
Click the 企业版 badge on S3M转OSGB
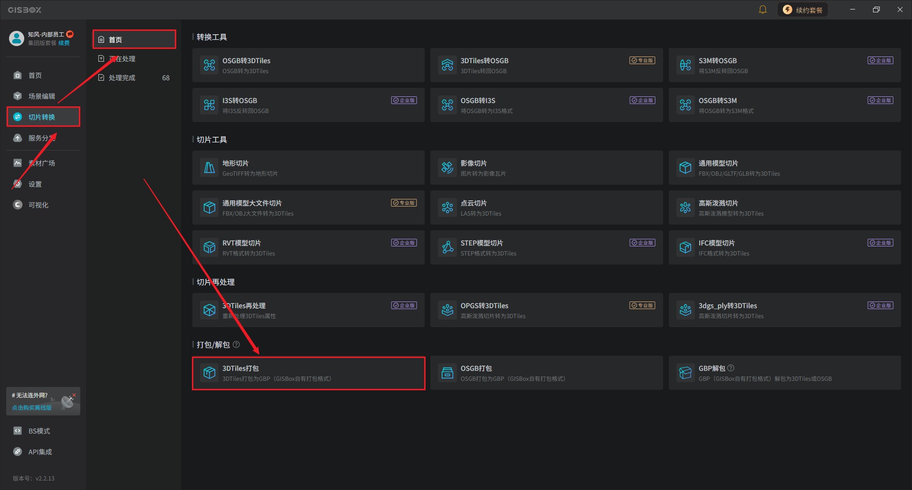click(x=880, y=60)
